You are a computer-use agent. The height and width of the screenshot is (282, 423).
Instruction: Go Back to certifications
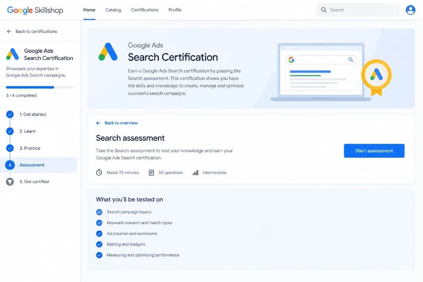[36, 32]
